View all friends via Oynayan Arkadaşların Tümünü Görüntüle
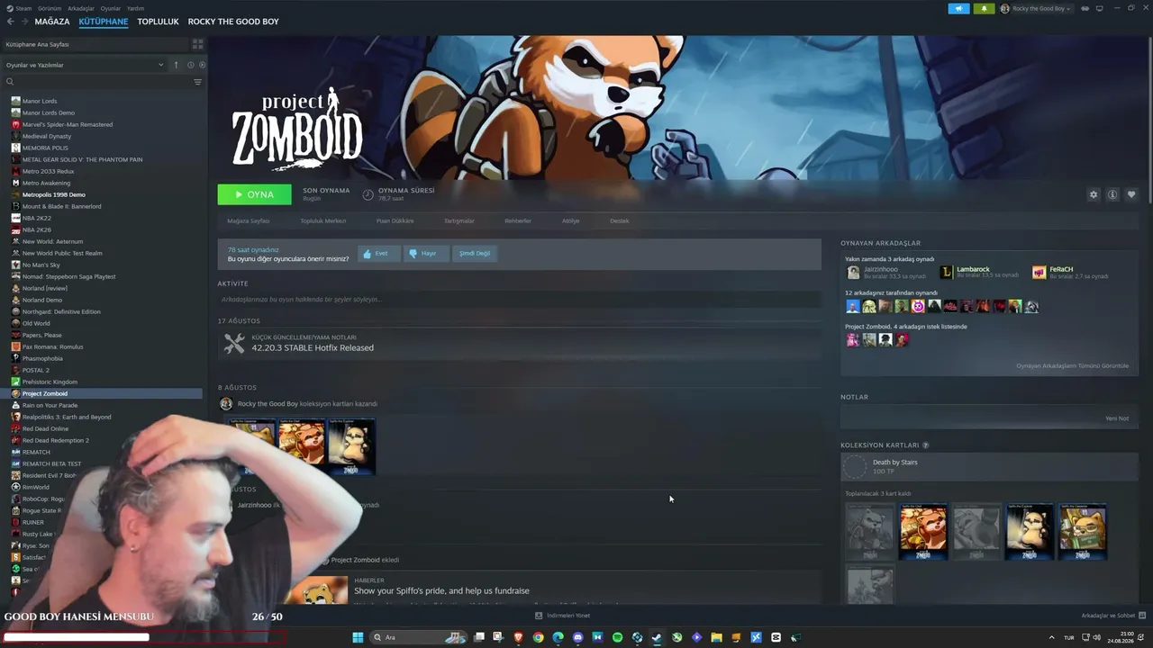The height and width of the screenshot is (648, 1153). point(1072,365)
